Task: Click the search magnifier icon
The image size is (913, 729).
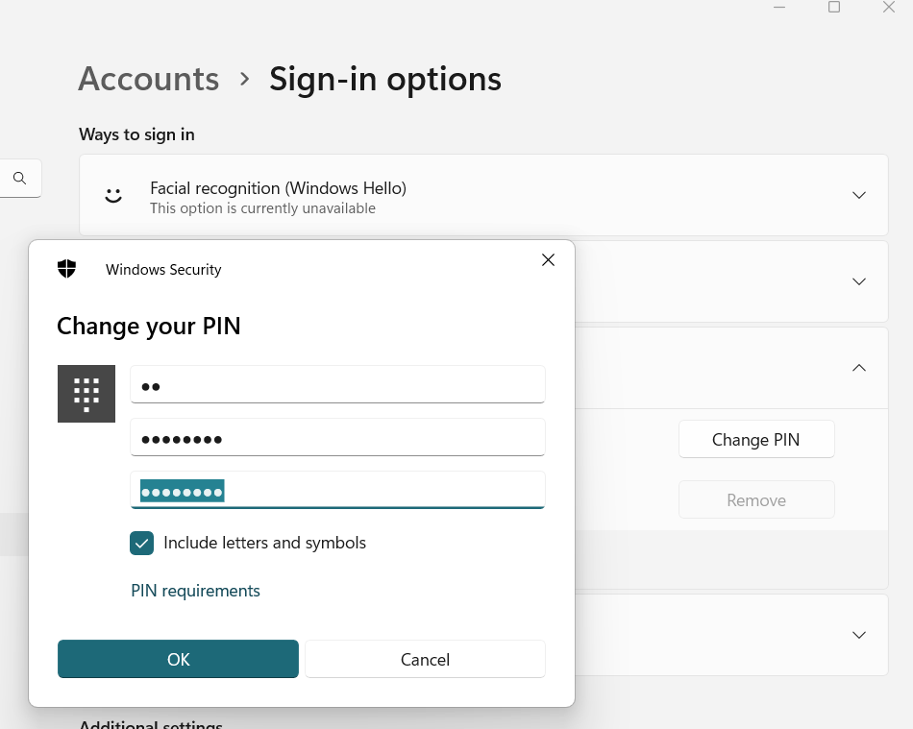Action: pyautogui.click(x=19, y=178)
